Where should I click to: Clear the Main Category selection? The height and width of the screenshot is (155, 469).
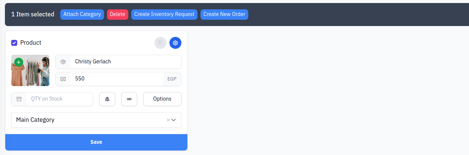pyautogui.click(x=168, y=120)
